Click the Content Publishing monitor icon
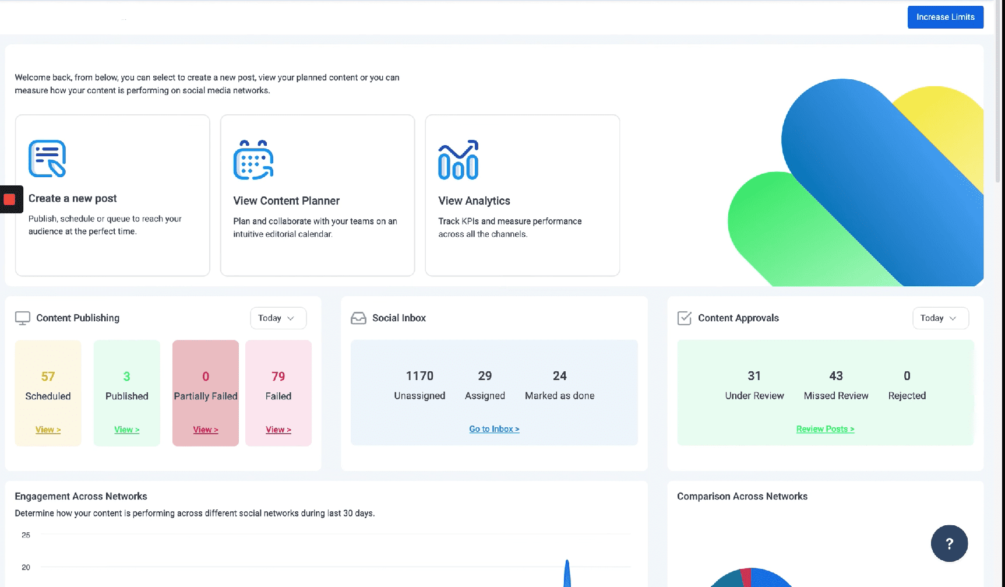Image resolution: width=1005 pixels, height=587 pixels. 23,318
